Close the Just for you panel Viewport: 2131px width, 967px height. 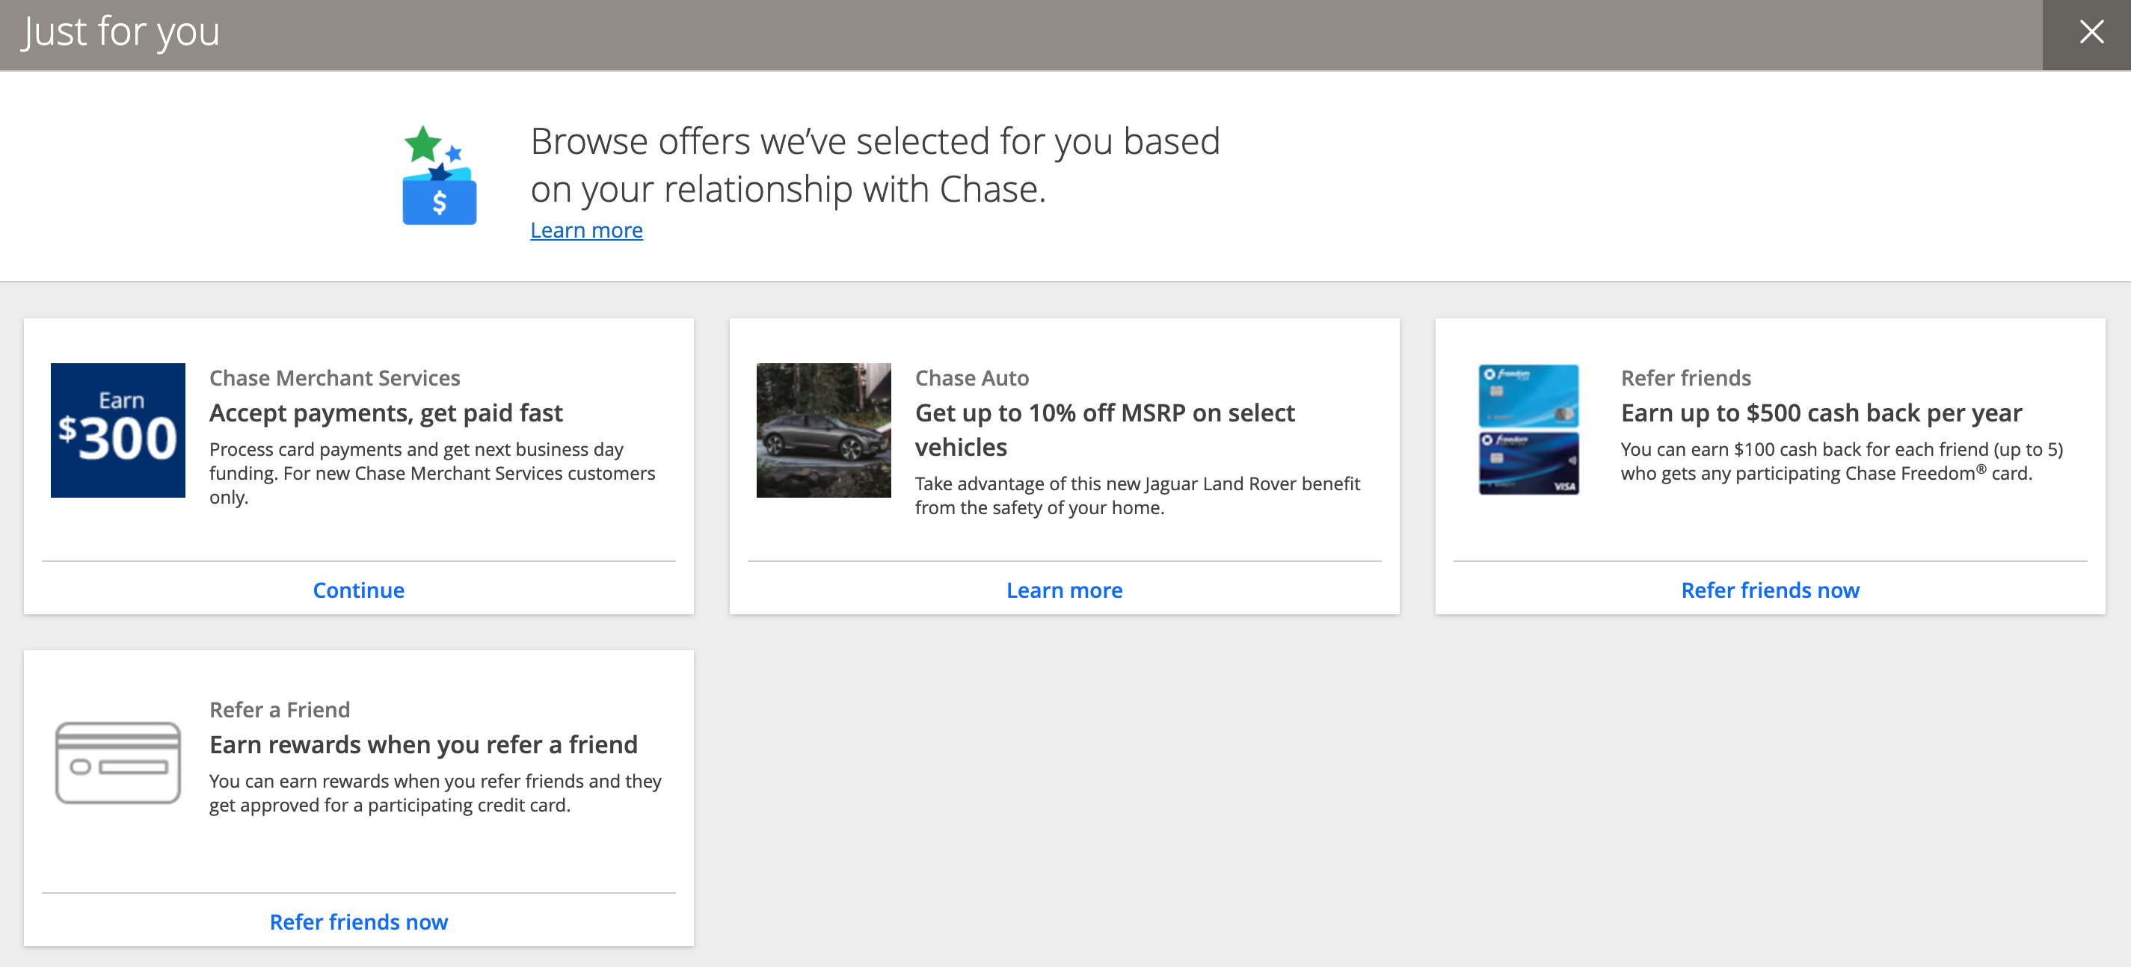point(2091,33)
